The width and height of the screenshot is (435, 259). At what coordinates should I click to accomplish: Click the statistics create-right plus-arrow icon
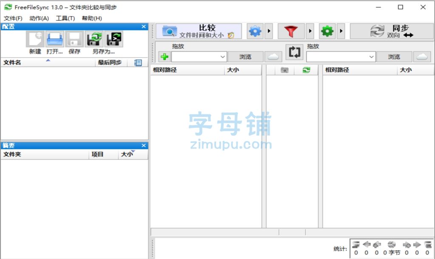pos(407,245)
